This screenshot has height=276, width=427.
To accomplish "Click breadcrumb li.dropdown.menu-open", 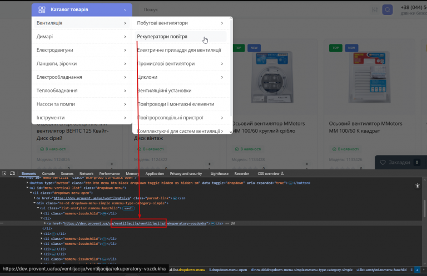I will [228, 270].
